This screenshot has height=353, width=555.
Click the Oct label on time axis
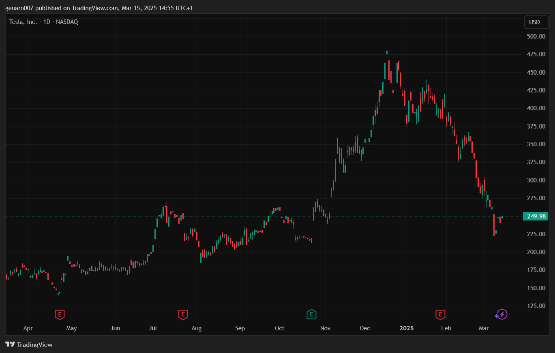tap(280, 328)
